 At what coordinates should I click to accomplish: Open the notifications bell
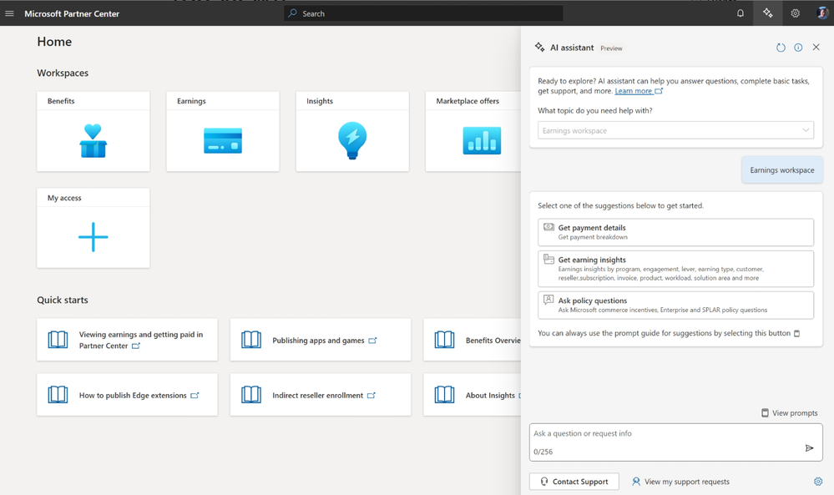coord(740,13)
